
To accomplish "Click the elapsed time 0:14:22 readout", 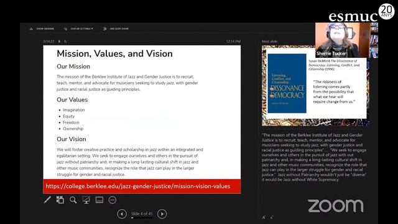I will [49, 41].
